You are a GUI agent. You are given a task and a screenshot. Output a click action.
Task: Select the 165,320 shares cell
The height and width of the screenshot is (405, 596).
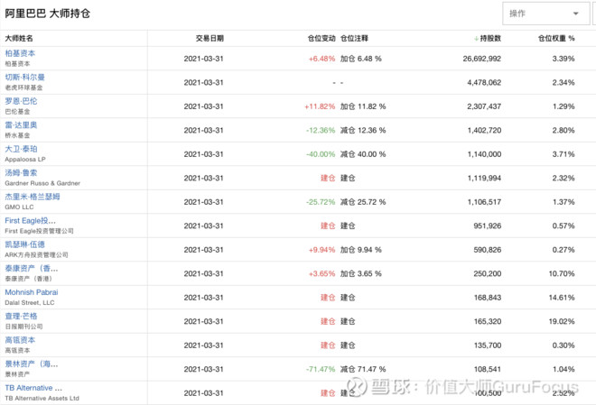point(488,322)
